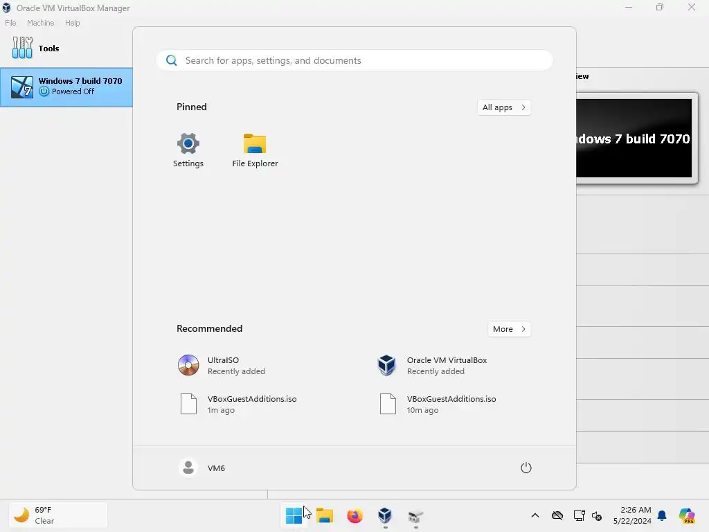Click the VM6 user account avatar
This screenshot has height=532, width=709.
click(x=188, y=468)
